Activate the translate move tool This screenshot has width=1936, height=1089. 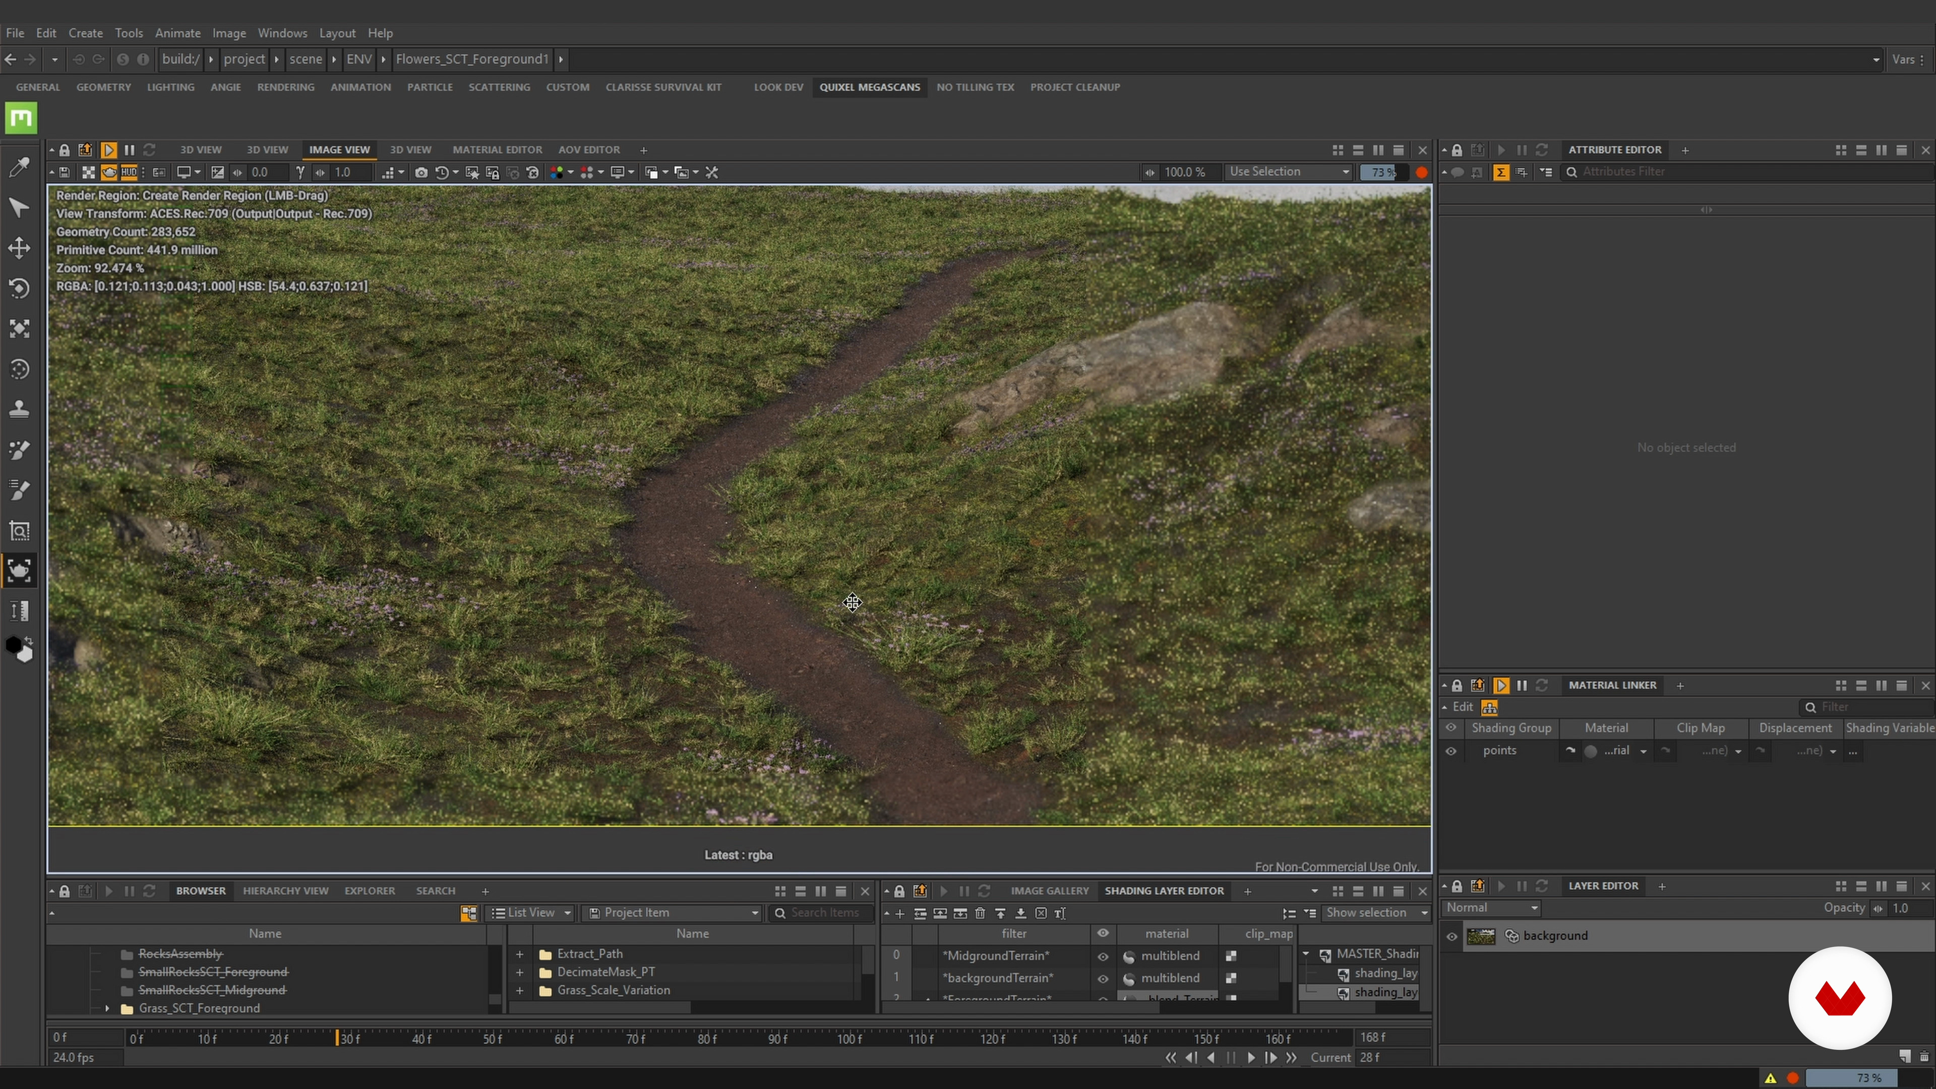tap(19, 248)
